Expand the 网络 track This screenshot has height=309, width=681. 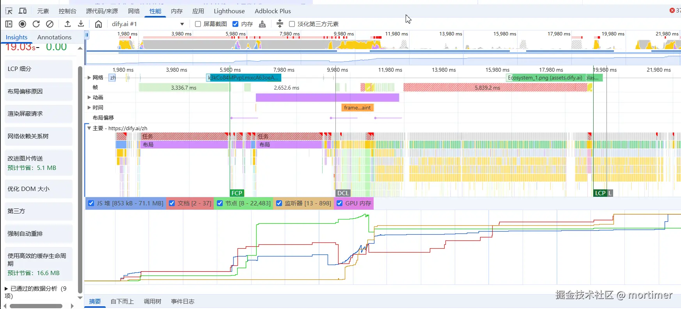[89, 78]
